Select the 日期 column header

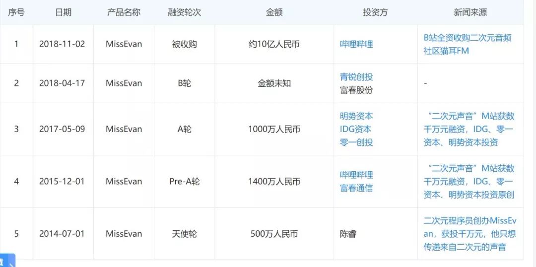[x=63, y=12]
